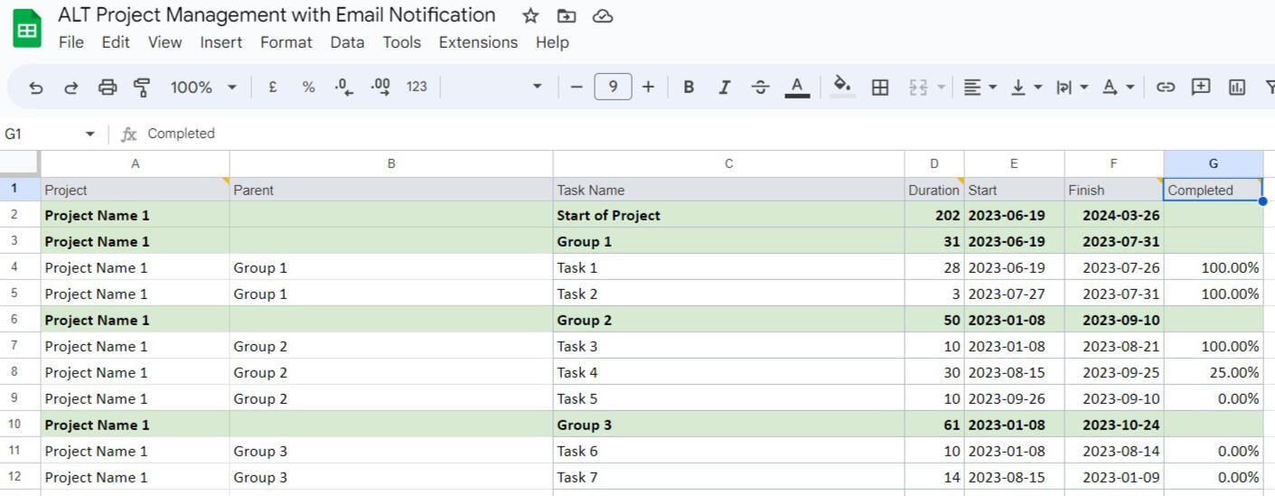Toggle bold formatting
The width and height of the screenshot is (1275, 496).
coord(689,88)
